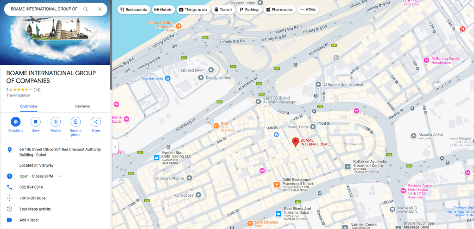474x229 pixels.
Task: Open Nearby search icon
Action: point(56,122)
